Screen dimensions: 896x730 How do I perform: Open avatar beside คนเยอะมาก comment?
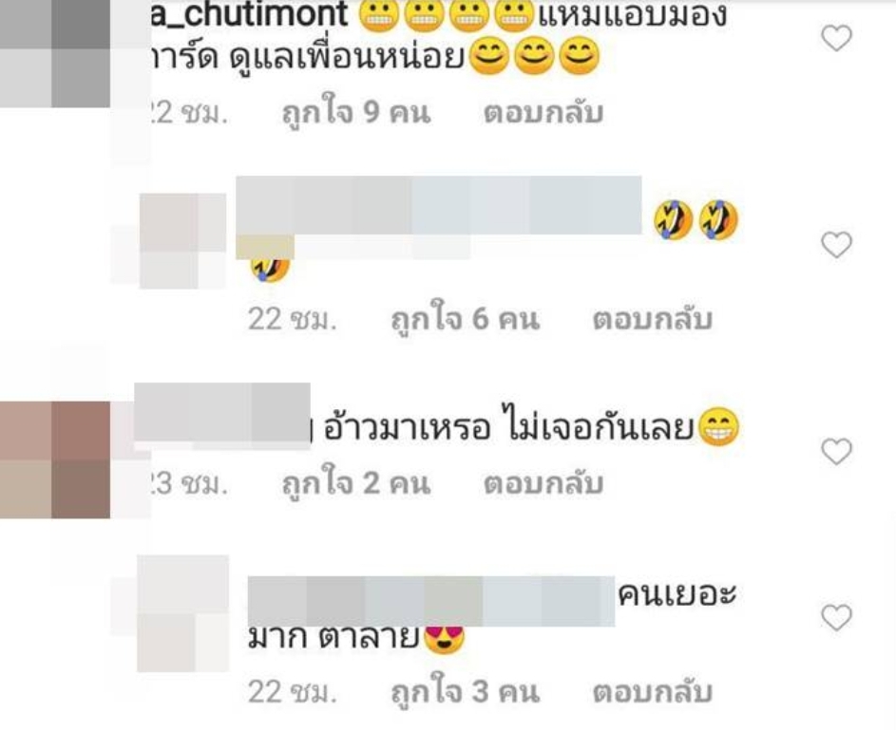coord(182,613)
